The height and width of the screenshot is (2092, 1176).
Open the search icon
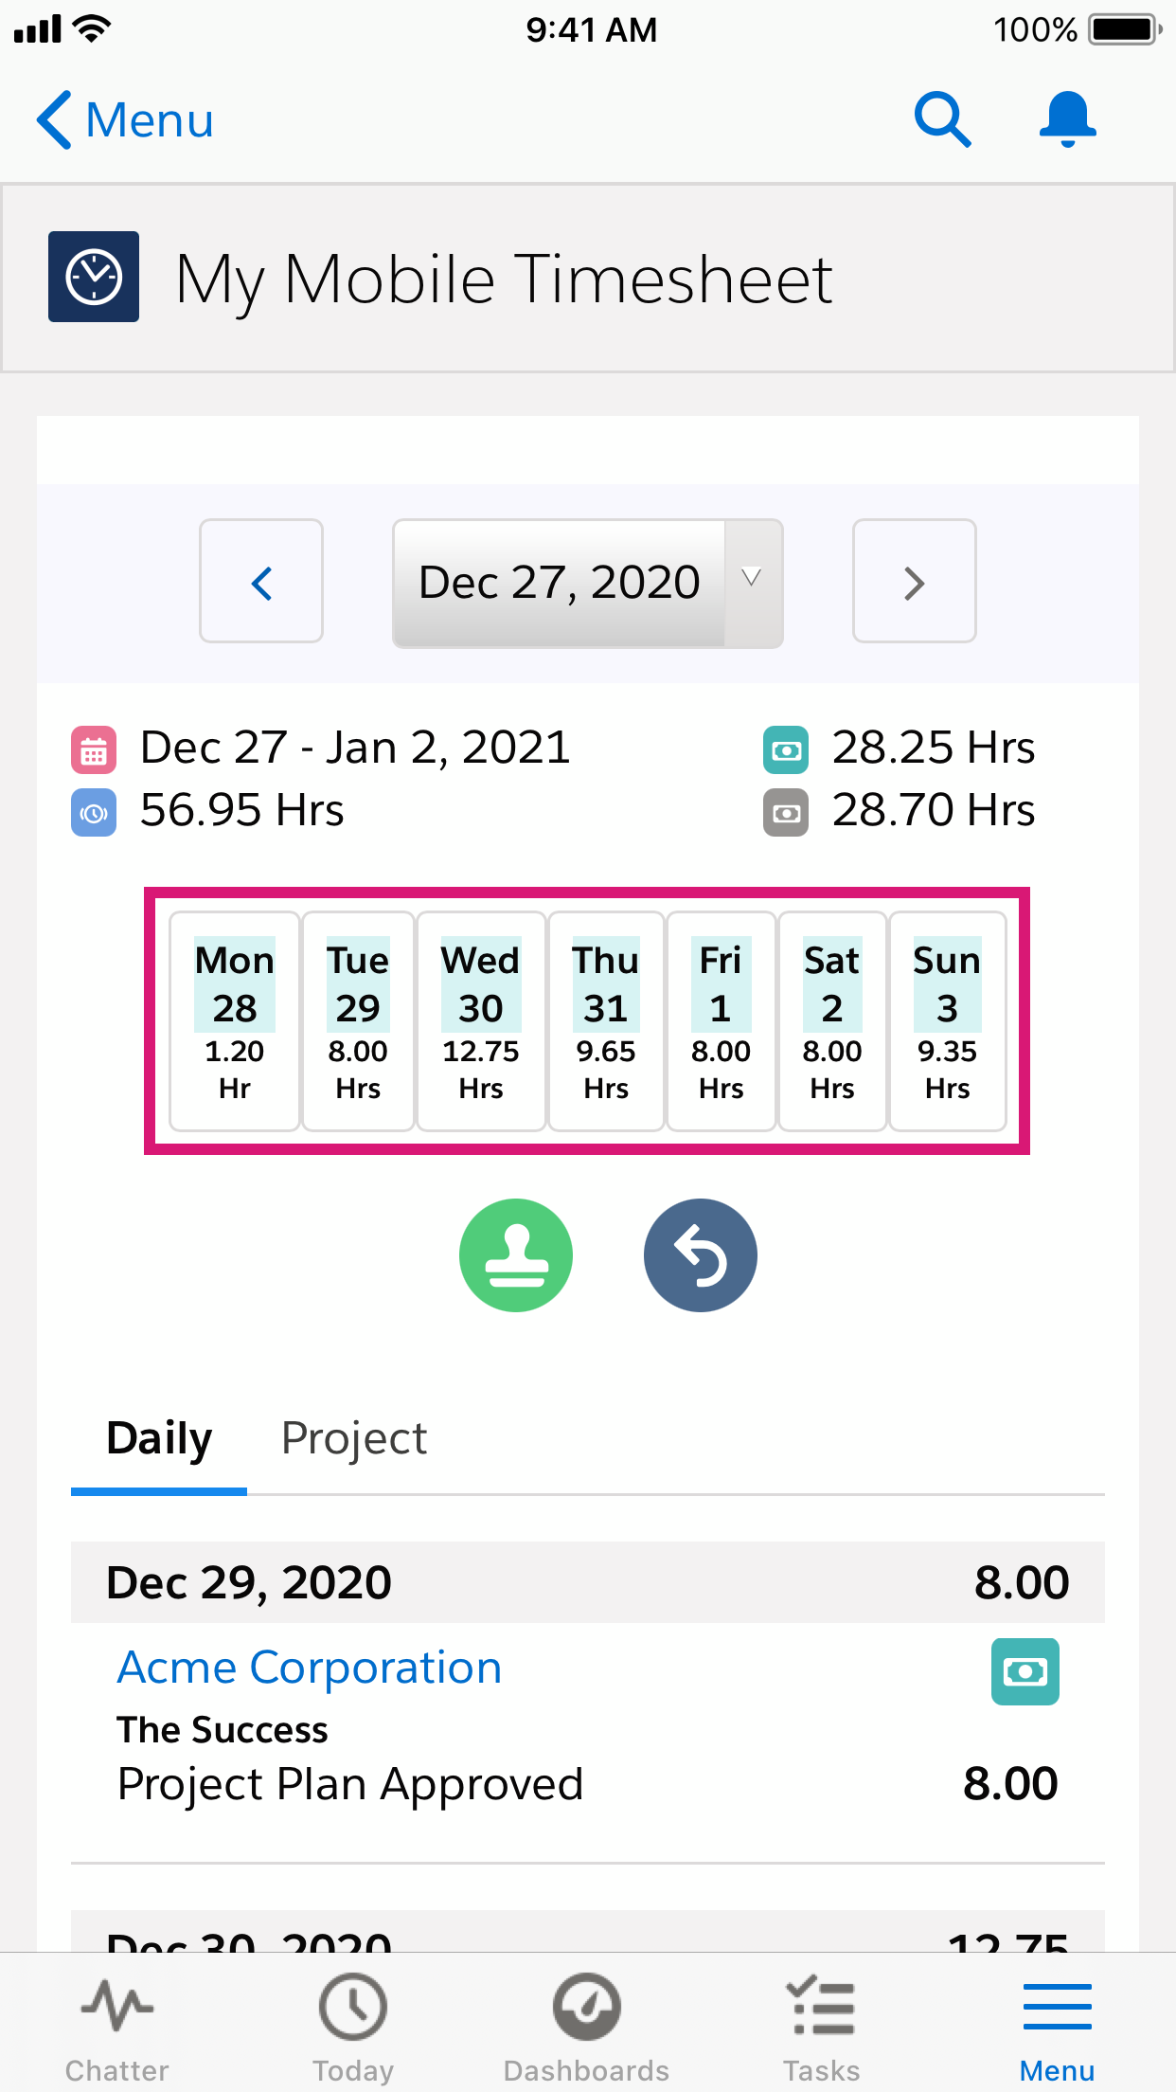pyautogui.click(x=942, y=119)
